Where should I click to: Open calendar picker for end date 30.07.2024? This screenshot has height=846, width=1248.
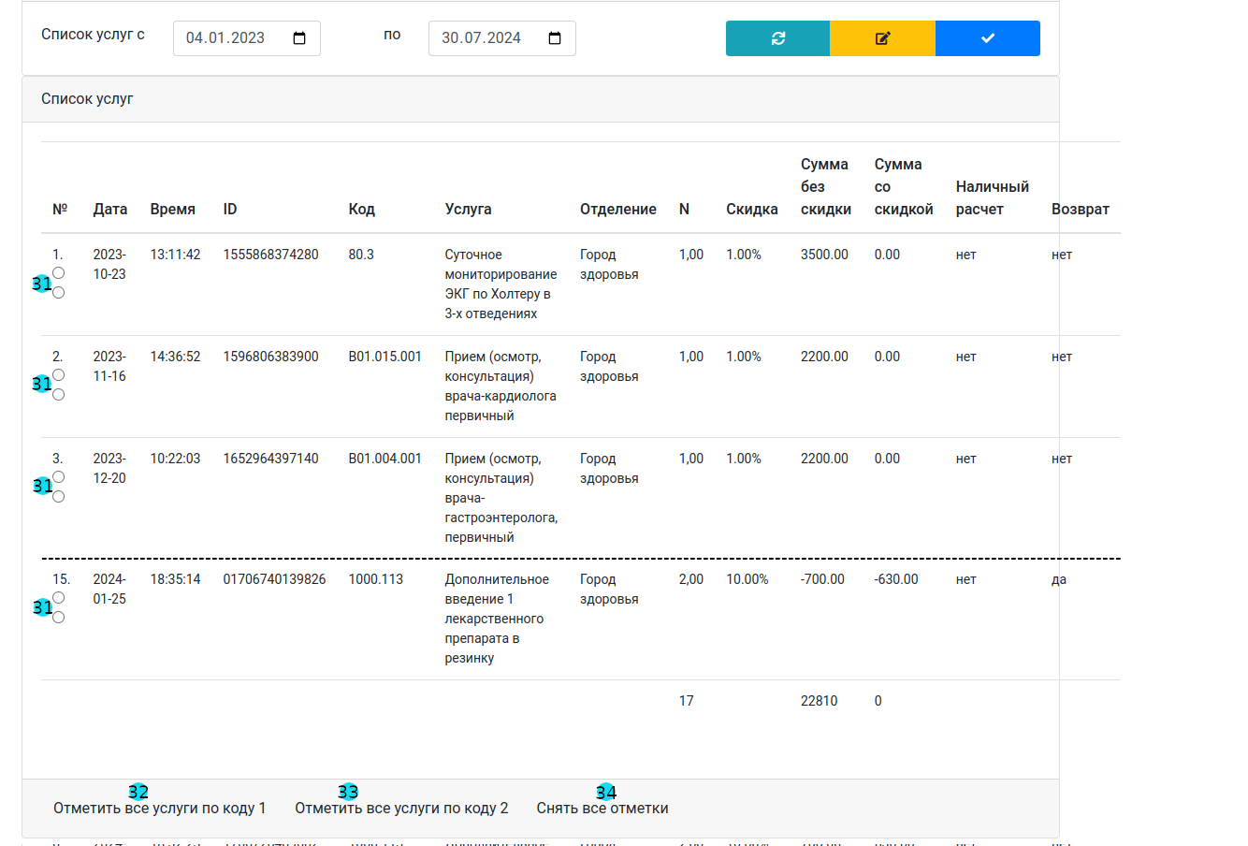click(555, 38)
